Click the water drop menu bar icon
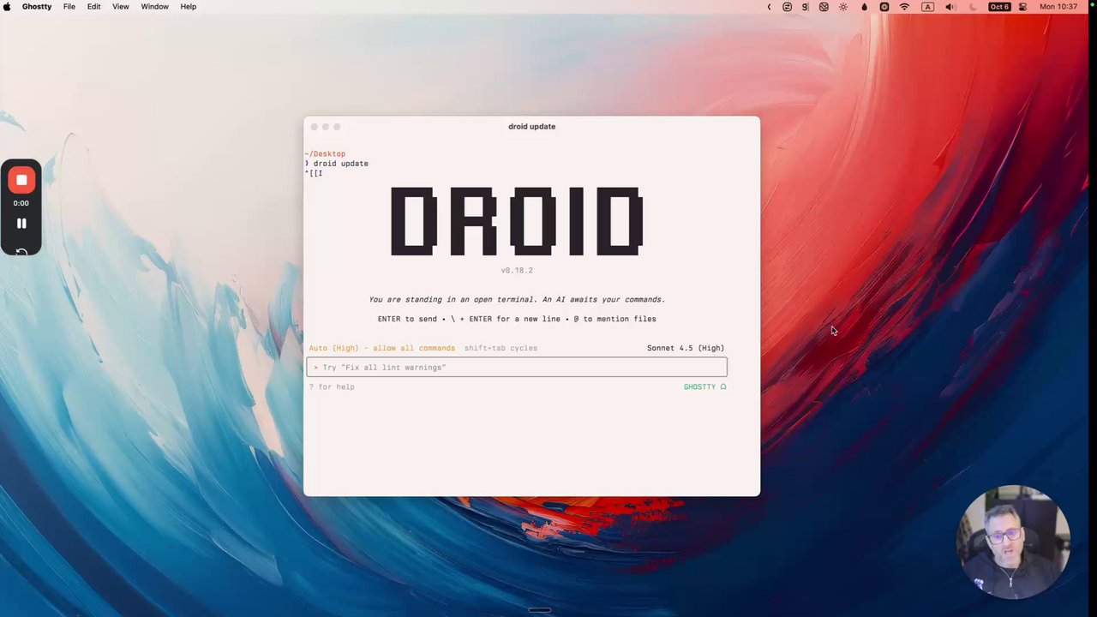The image size is (1097, 617). (x=864, y=7)
